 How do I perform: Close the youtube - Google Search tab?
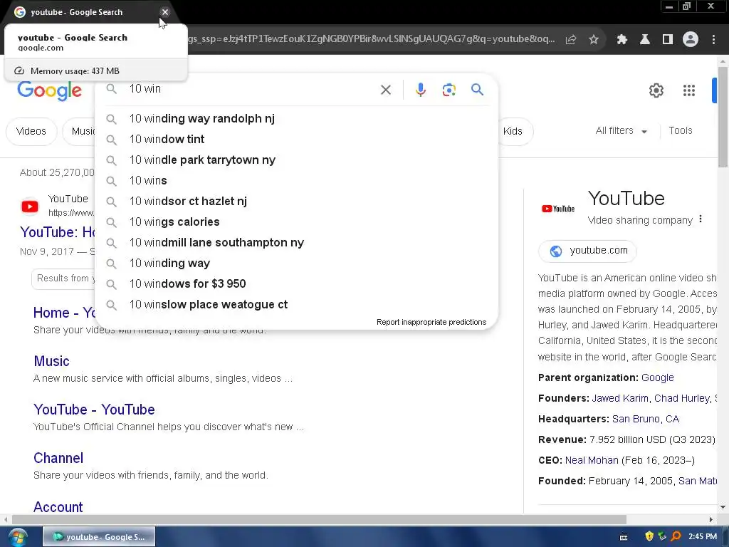tap(165, 12)
